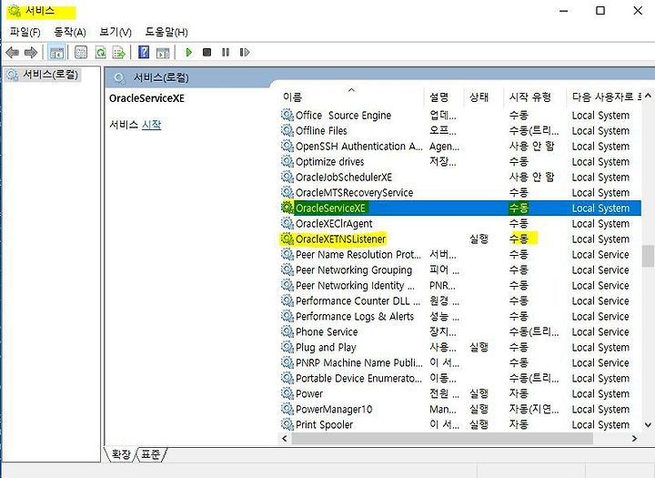Click 실행 status of OracleXETNSListener
The height and width of the screenshot is (478, 655).
pyautogui.click(x=479, y=239)
